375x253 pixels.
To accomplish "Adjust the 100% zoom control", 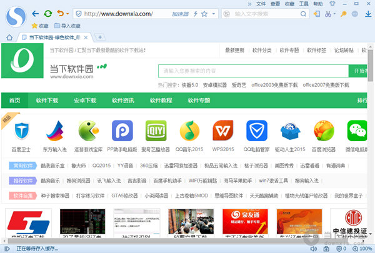I will [x=362, y=249].
